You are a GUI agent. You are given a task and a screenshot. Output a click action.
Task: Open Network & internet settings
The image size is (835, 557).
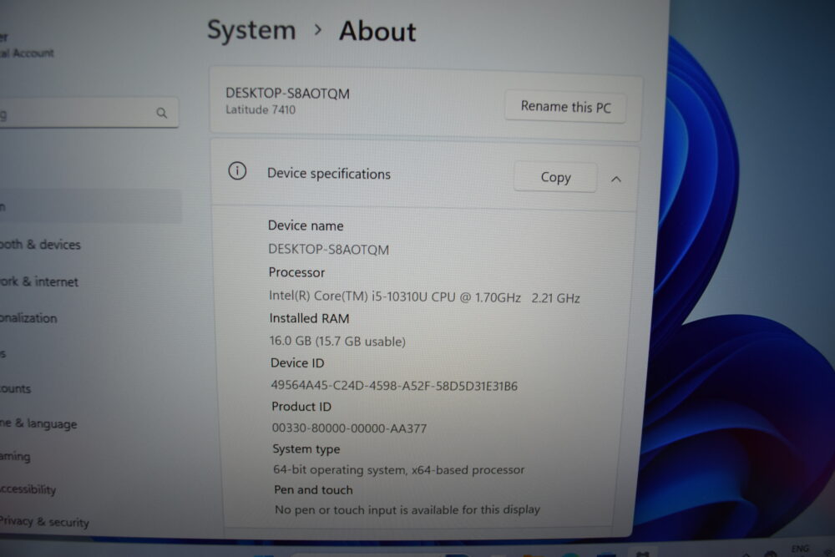[x=39, y=281]
